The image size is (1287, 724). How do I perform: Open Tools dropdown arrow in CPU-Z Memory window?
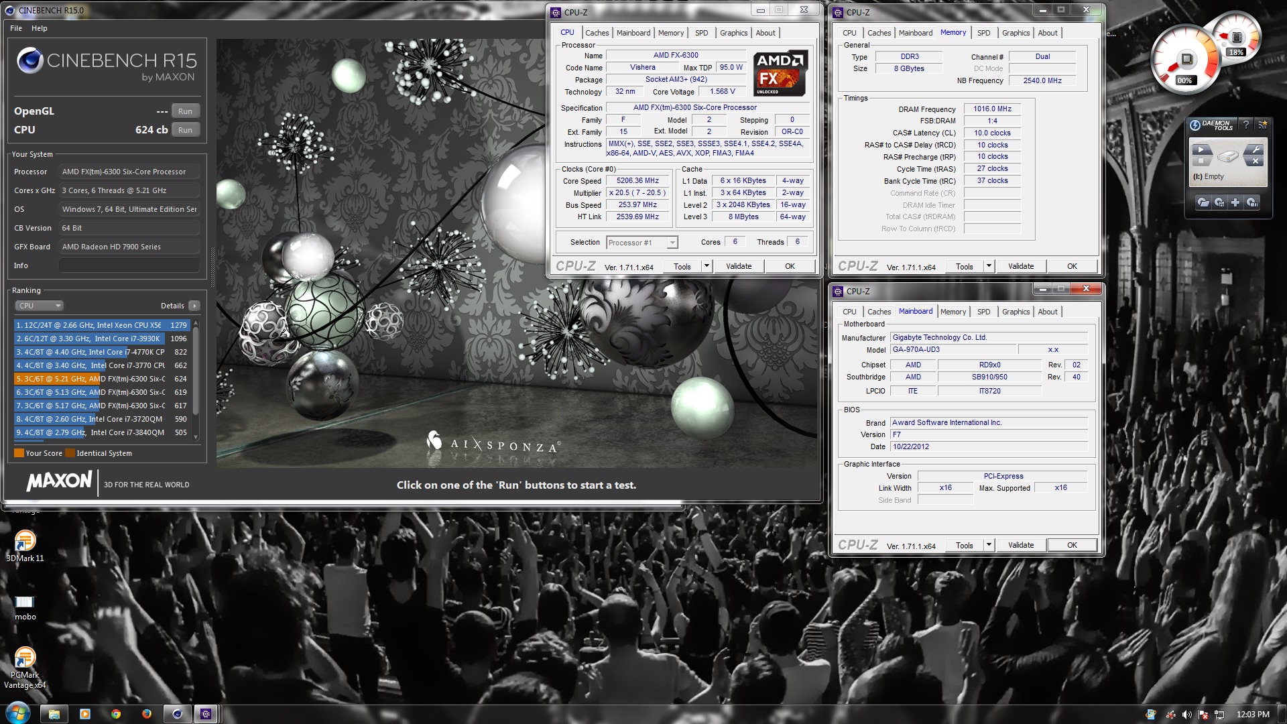(x=988, y=266)
